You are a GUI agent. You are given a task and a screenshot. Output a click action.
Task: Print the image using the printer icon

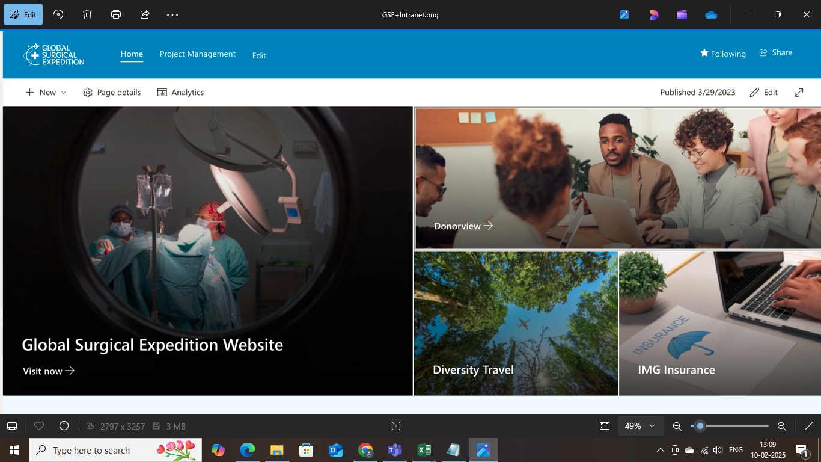pyautogui.click(x=116, y=14)
